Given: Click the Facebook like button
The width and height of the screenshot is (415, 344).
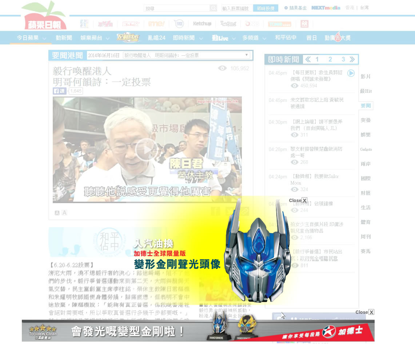Looking at the screenshot, I should [59, 91].
